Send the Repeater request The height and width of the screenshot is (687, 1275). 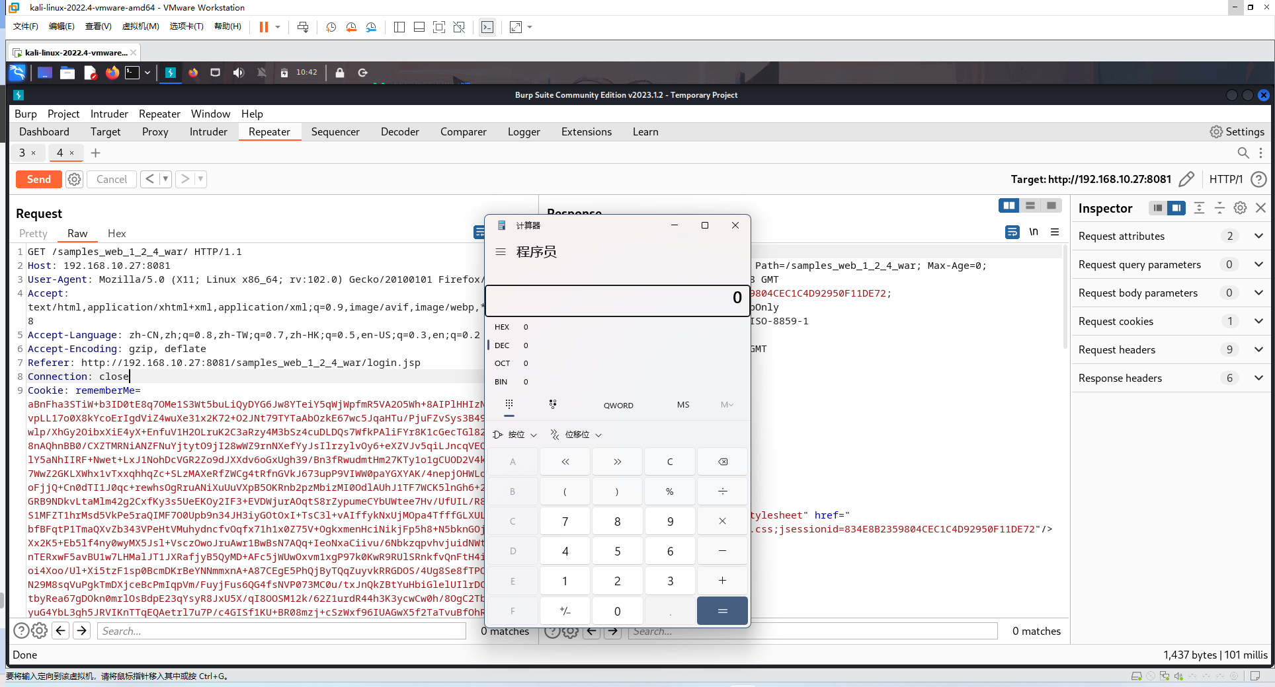click(38, 179)
